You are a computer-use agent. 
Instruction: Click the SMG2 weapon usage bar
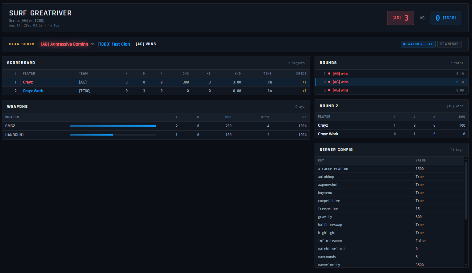[113, 126]
